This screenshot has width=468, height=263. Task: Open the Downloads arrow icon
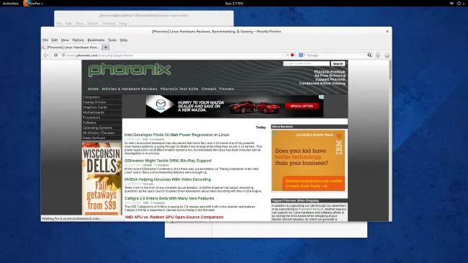pyautogui.click(x=378, y=55)
